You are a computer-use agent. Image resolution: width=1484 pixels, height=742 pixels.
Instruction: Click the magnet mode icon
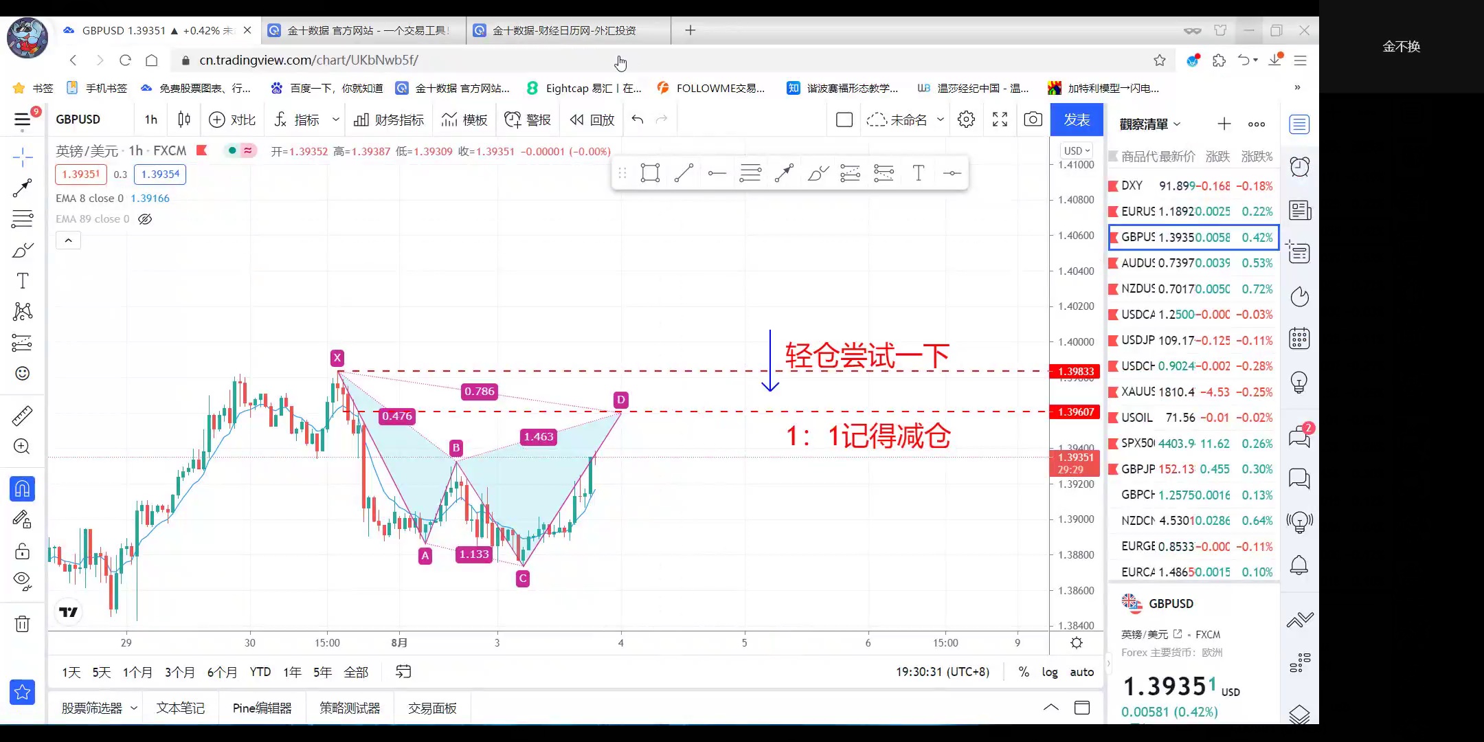[x=22, y=489]
